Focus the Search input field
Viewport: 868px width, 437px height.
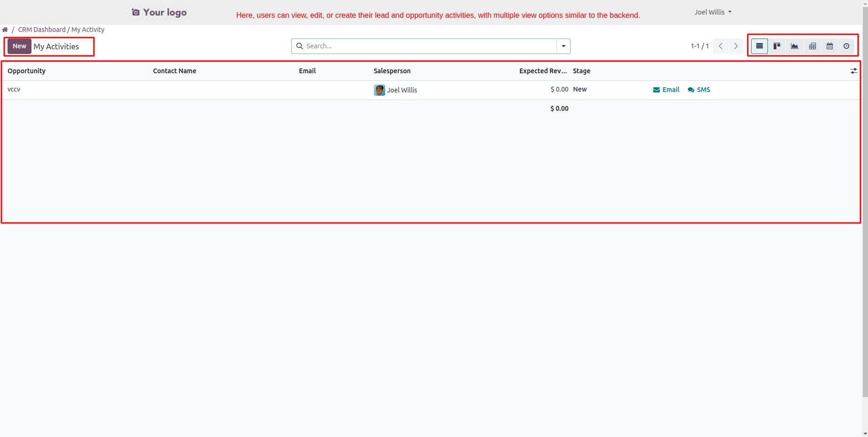click(x=430, y=46)
